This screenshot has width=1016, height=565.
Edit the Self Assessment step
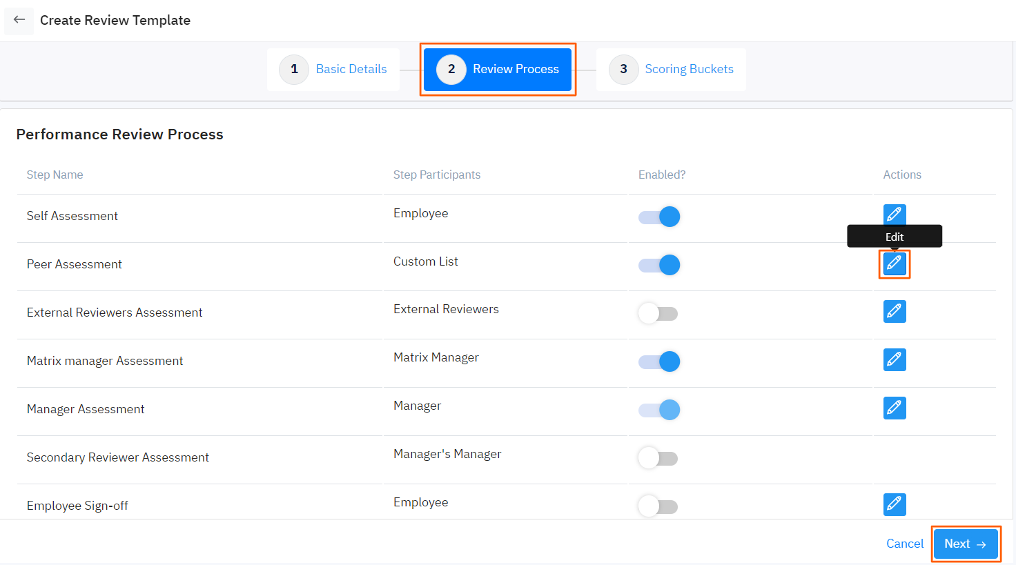click(x=894, y=214)
